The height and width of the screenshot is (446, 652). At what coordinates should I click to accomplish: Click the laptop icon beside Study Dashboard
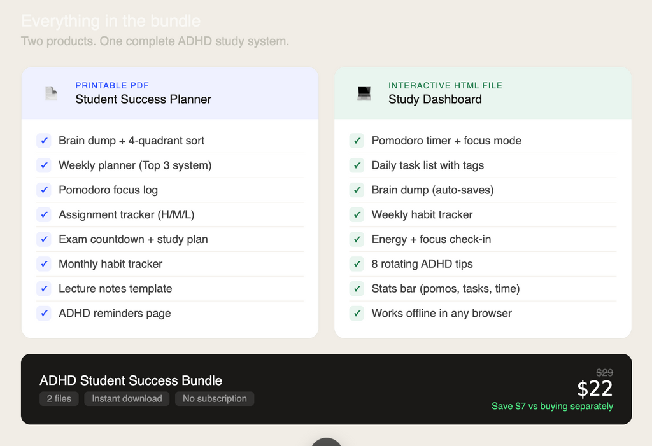point(364,93)
